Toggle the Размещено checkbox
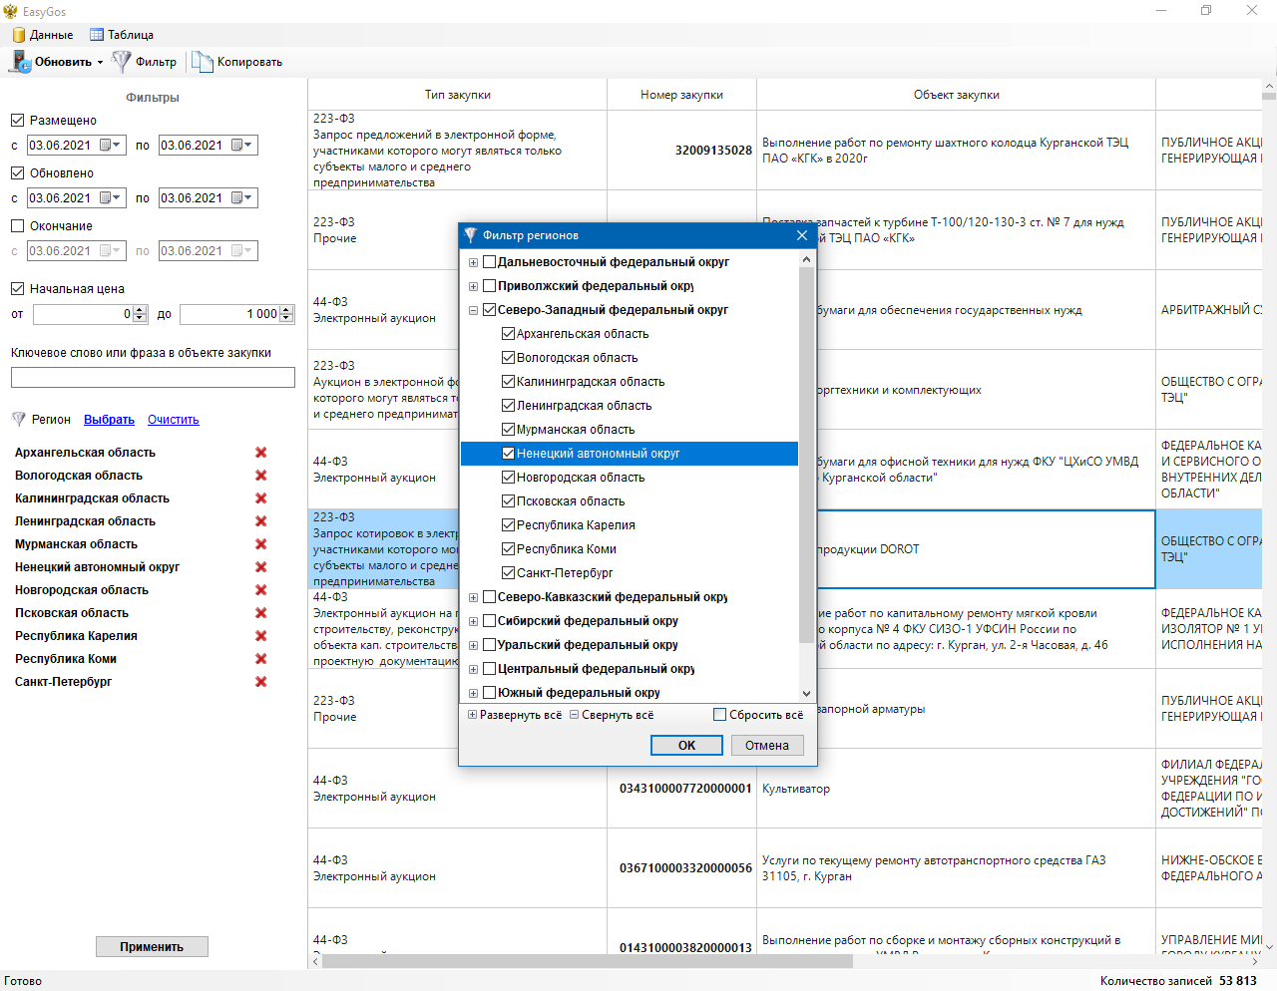Viewport: 1277px width, 991px height. point(17,121)
